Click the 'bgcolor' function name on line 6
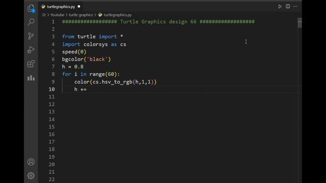Image resolution: width=326 pixels, height=183 pixels. pos(72,59)
